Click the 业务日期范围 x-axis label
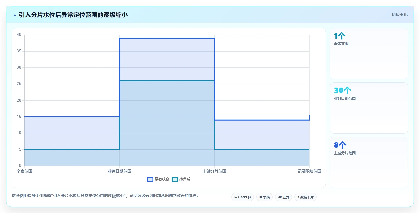420x213 pixels. click(119, 171)
